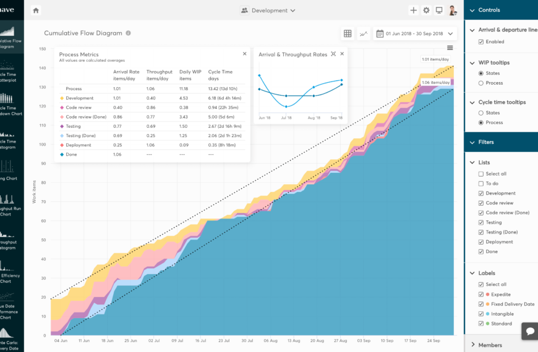Viewport: 538px width, 352px height.
Task: Open the chat bubble icon
Action: coord(530,331)
